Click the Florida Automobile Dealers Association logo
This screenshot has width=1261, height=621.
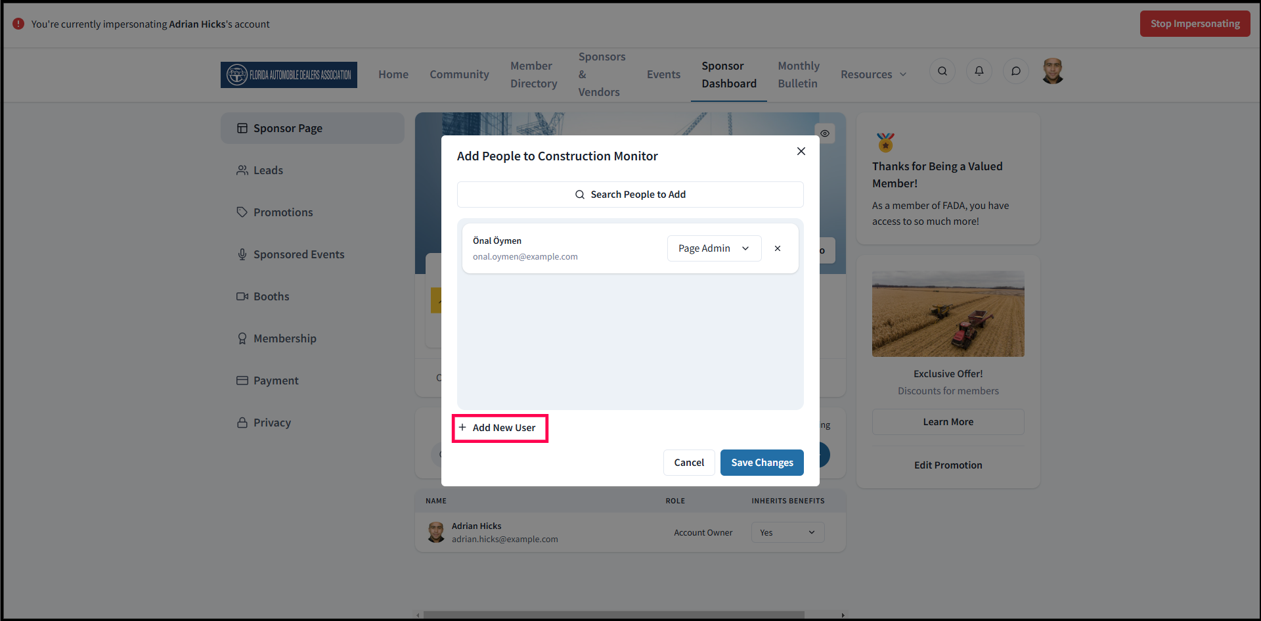tap(289, 75)
